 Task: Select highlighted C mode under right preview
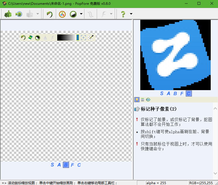pyautogui.click(x=189, y=93)
